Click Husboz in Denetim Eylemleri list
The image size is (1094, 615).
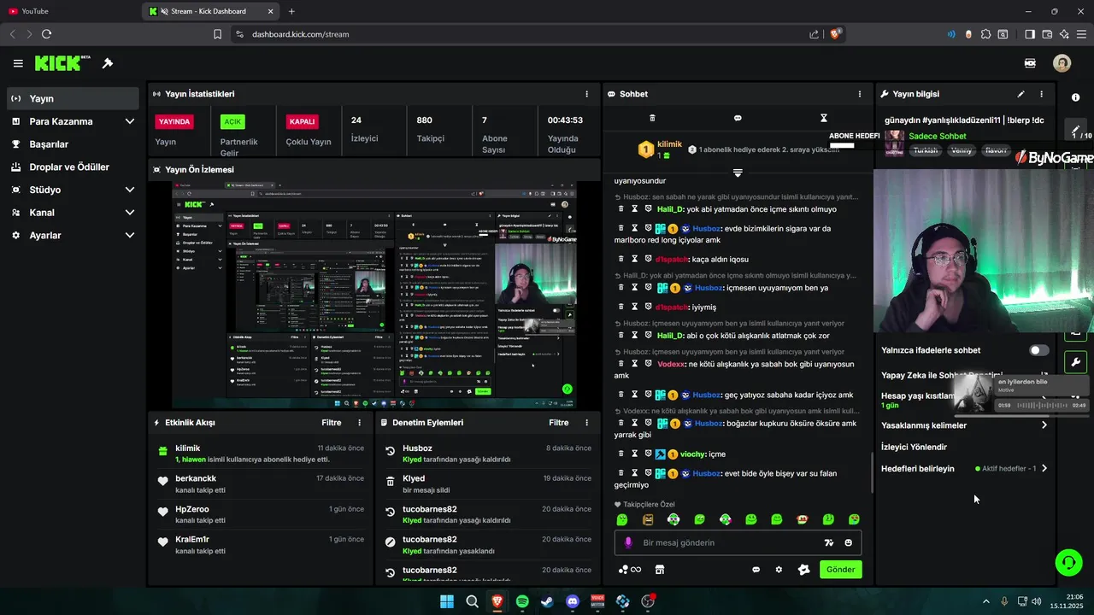click(x=417, y=448)
